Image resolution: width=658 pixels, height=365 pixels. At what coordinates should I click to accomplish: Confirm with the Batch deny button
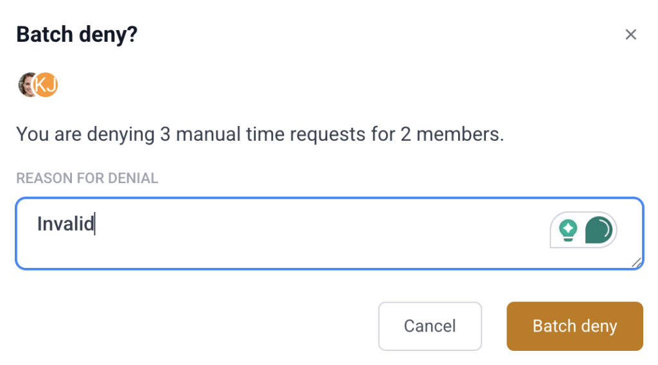[x=574, y=326]
